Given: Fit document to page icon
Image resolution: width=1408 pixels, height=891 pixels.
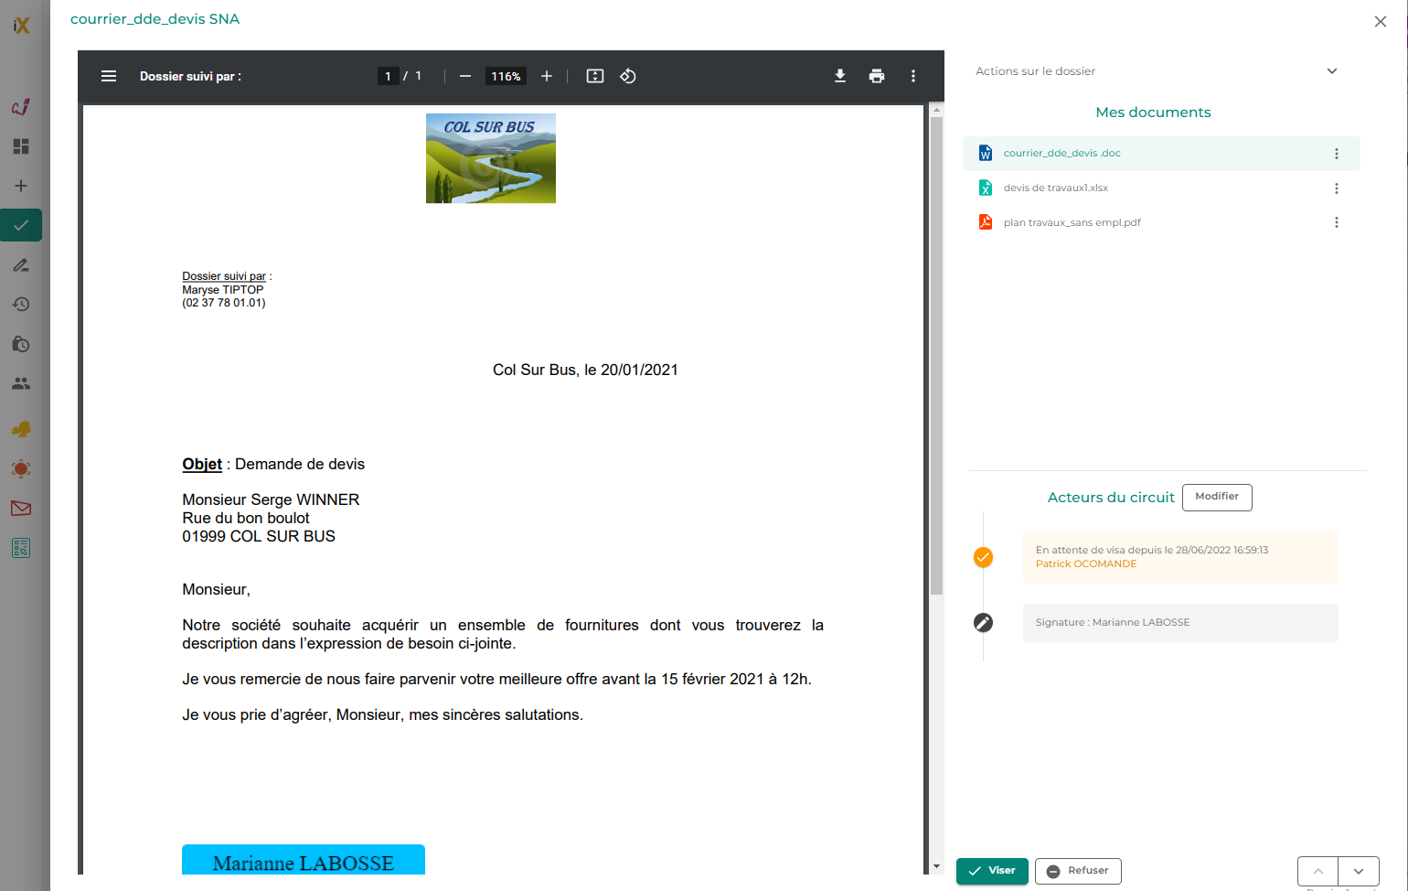Looking at the screenshot, I should pos(595,76).
